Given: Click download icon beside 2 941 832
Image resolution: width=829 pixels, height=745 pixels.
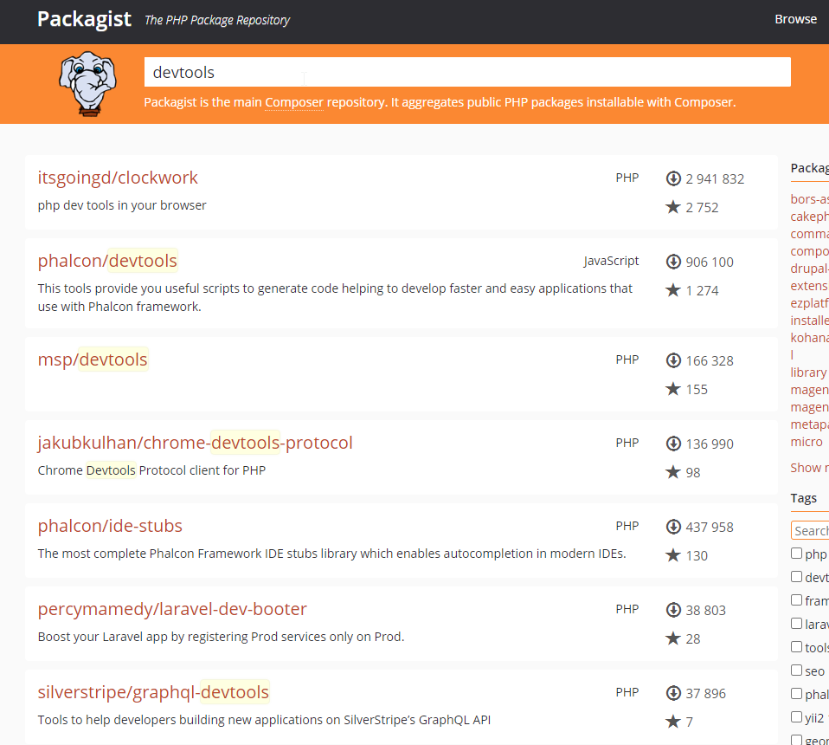Looking at the screenshot, I should tap(673, 178).
